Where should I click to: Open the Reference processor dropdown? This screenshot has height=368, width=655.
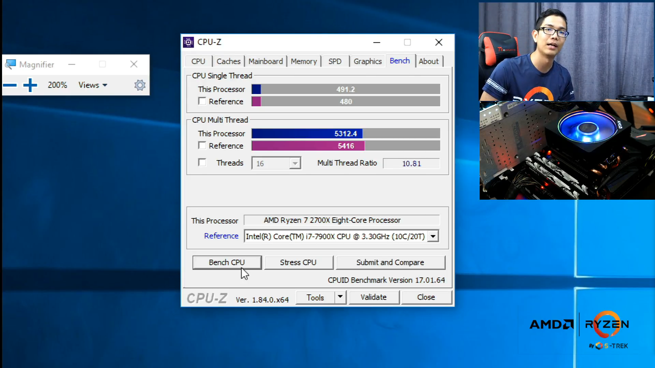pyautogui.click(x=433, y=236)
